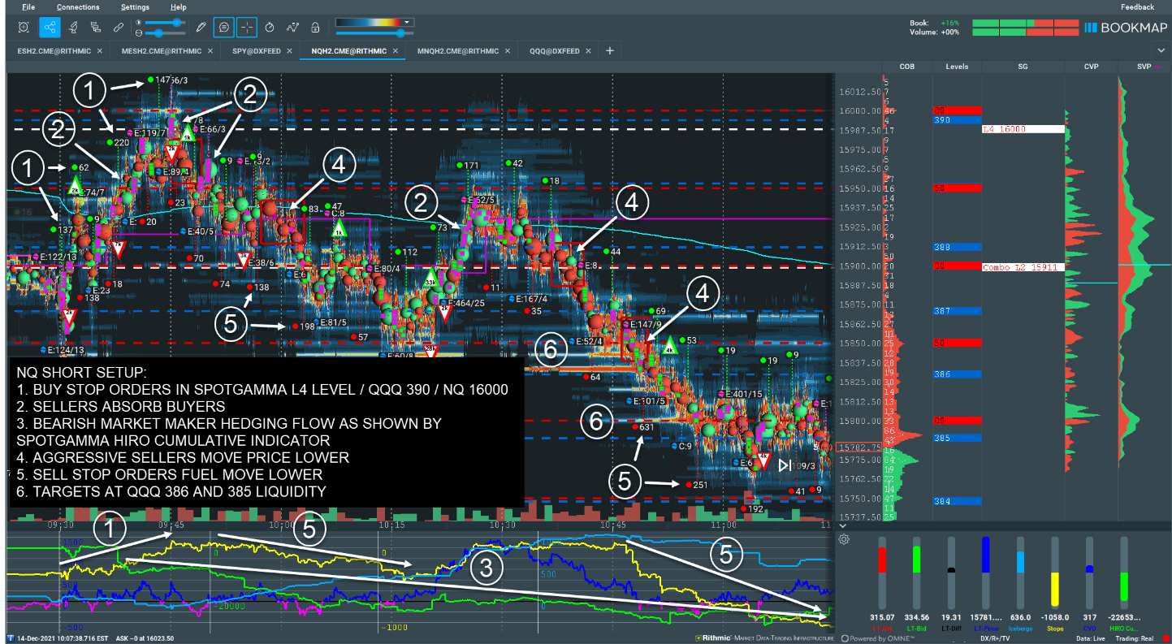1172x644 pixels.
Task: Click the trend line chart icon
Action: (x=292, y=27)
